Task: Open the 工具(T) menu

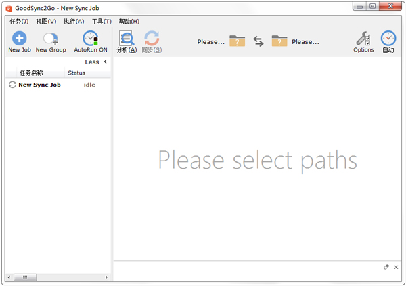Action: (x=101, y=22)
